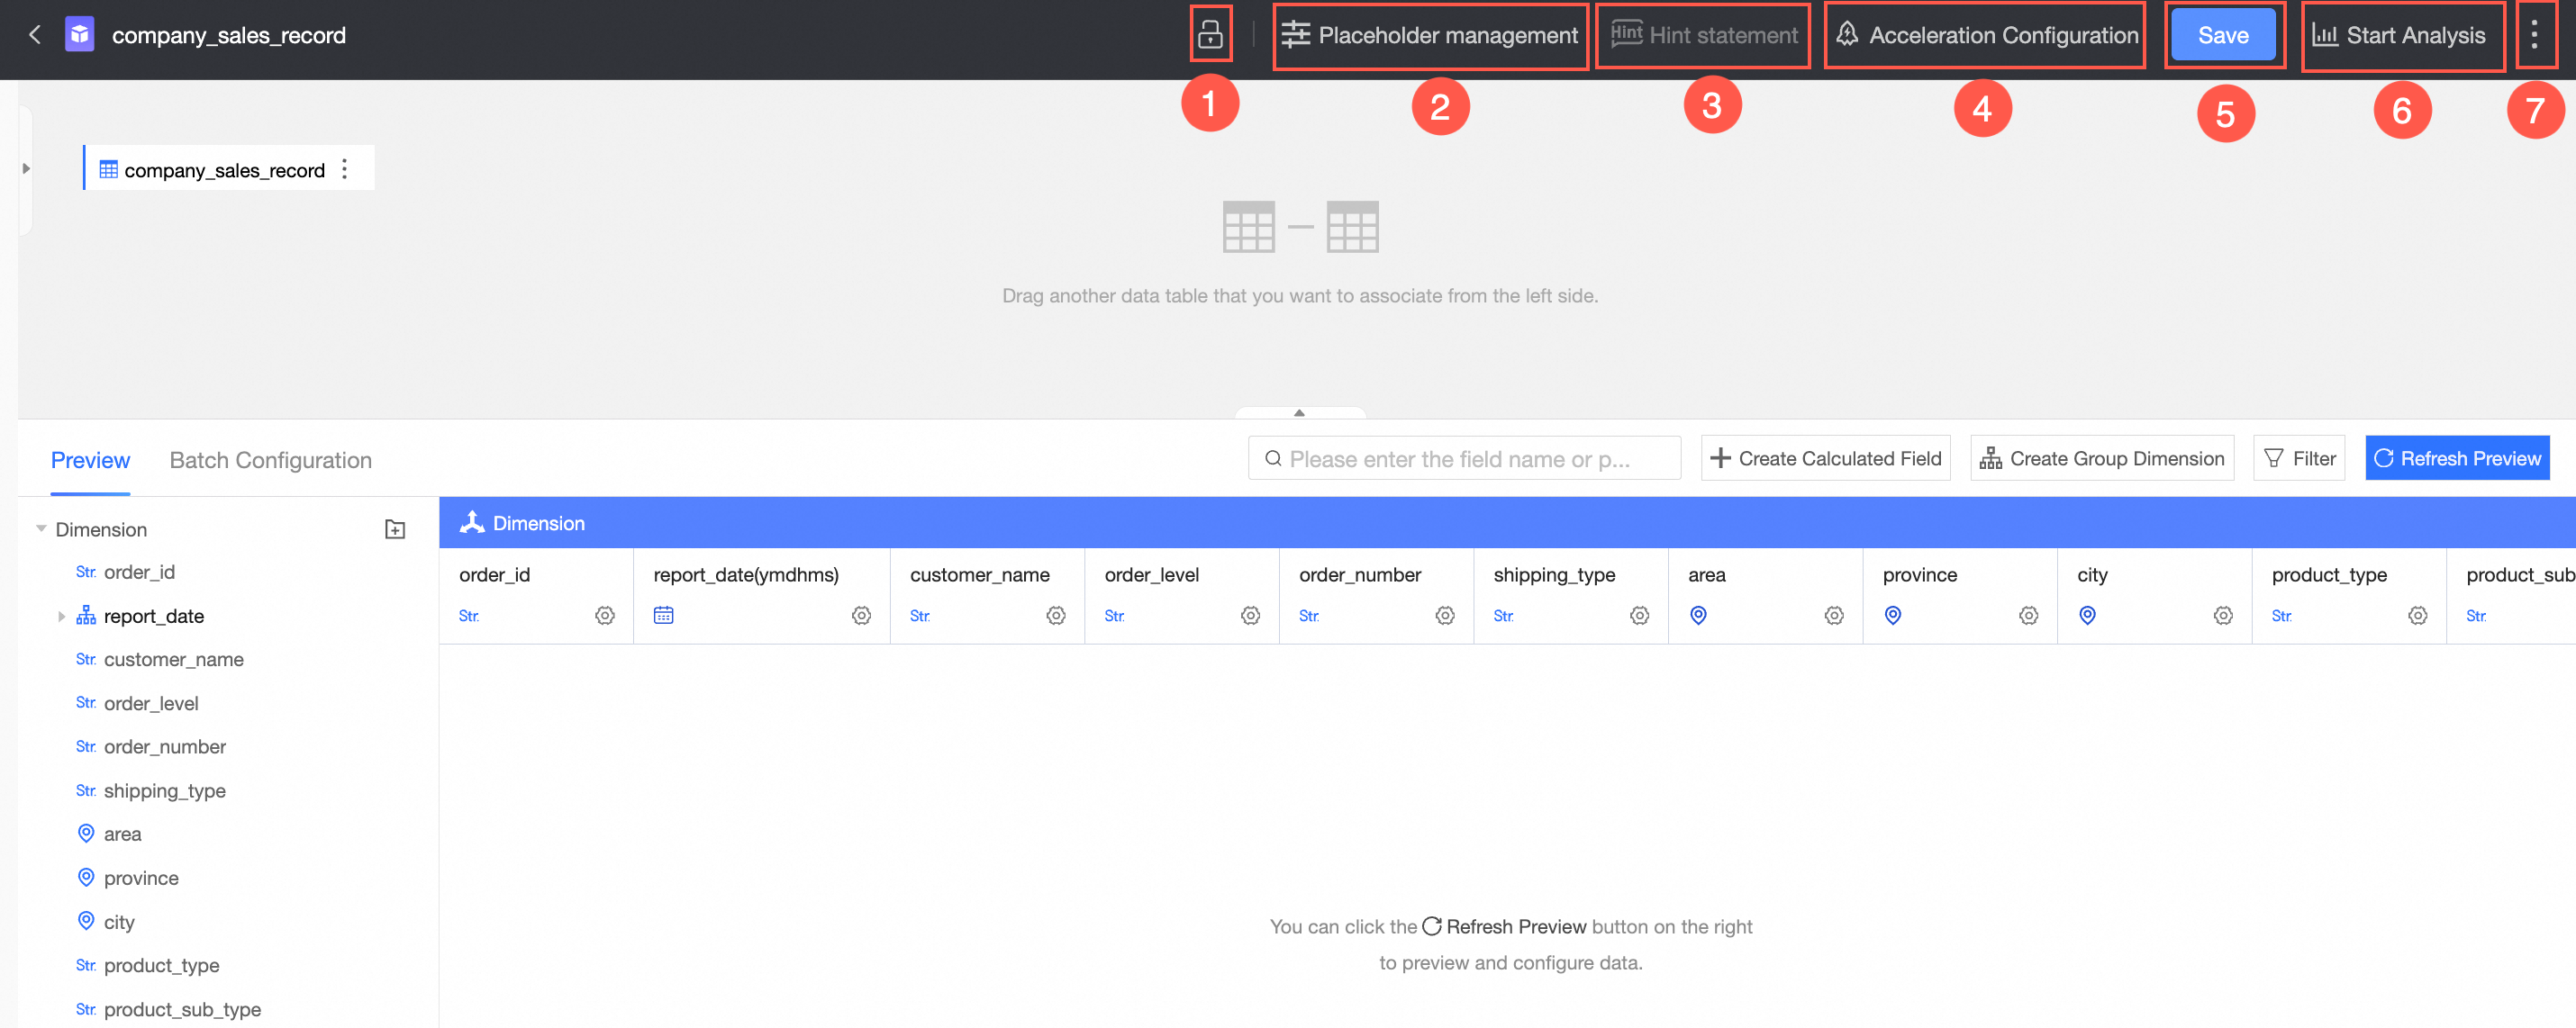Collapse the Dimension tree section

coord(41,529)
